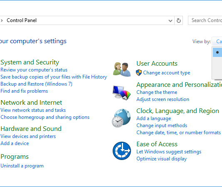The height and width of the screenshot is (187, 222).
Task: Select the highlighted bulleted View by option
Action: 217,52
